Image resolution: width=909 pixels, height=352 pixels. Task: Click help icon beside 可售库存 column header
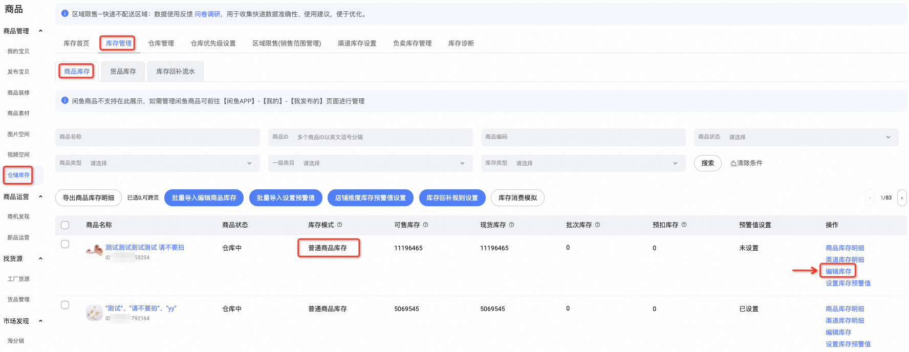pyautogui.click(x=425, y=225)
